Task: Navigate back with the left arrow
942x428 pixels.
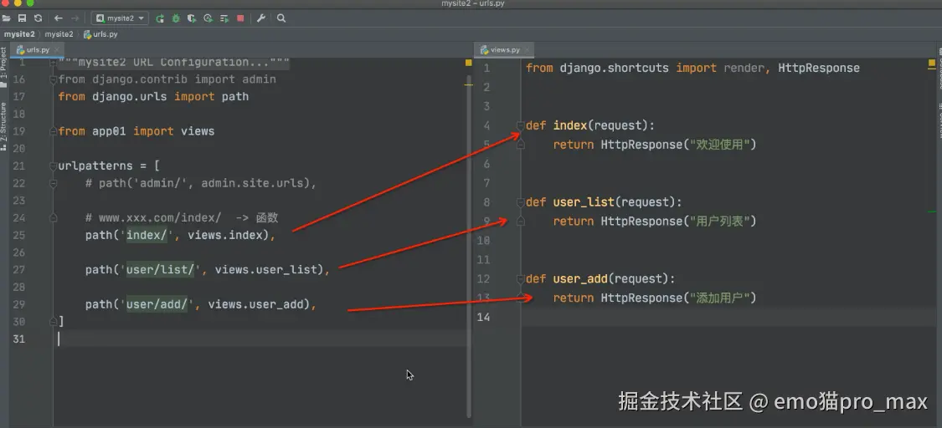Action: coord(59,18)
